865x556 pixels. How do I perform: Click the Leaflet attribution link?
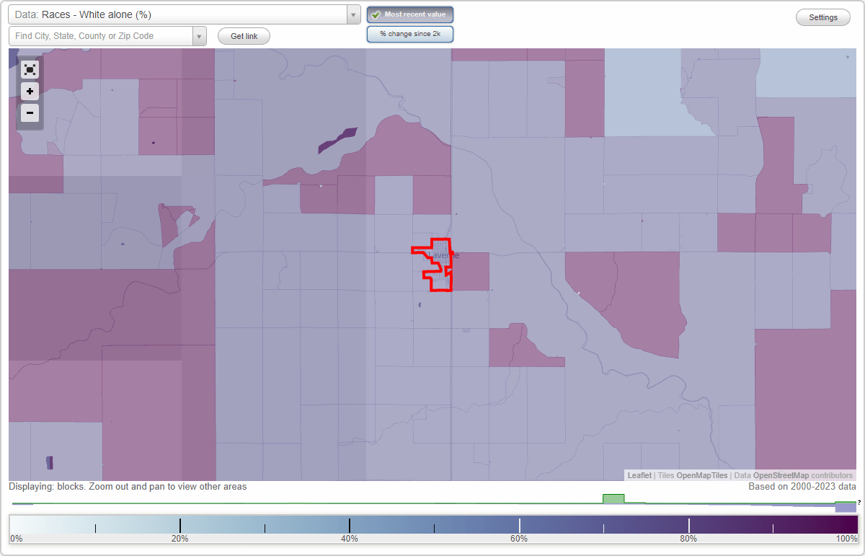click(639, 475)
